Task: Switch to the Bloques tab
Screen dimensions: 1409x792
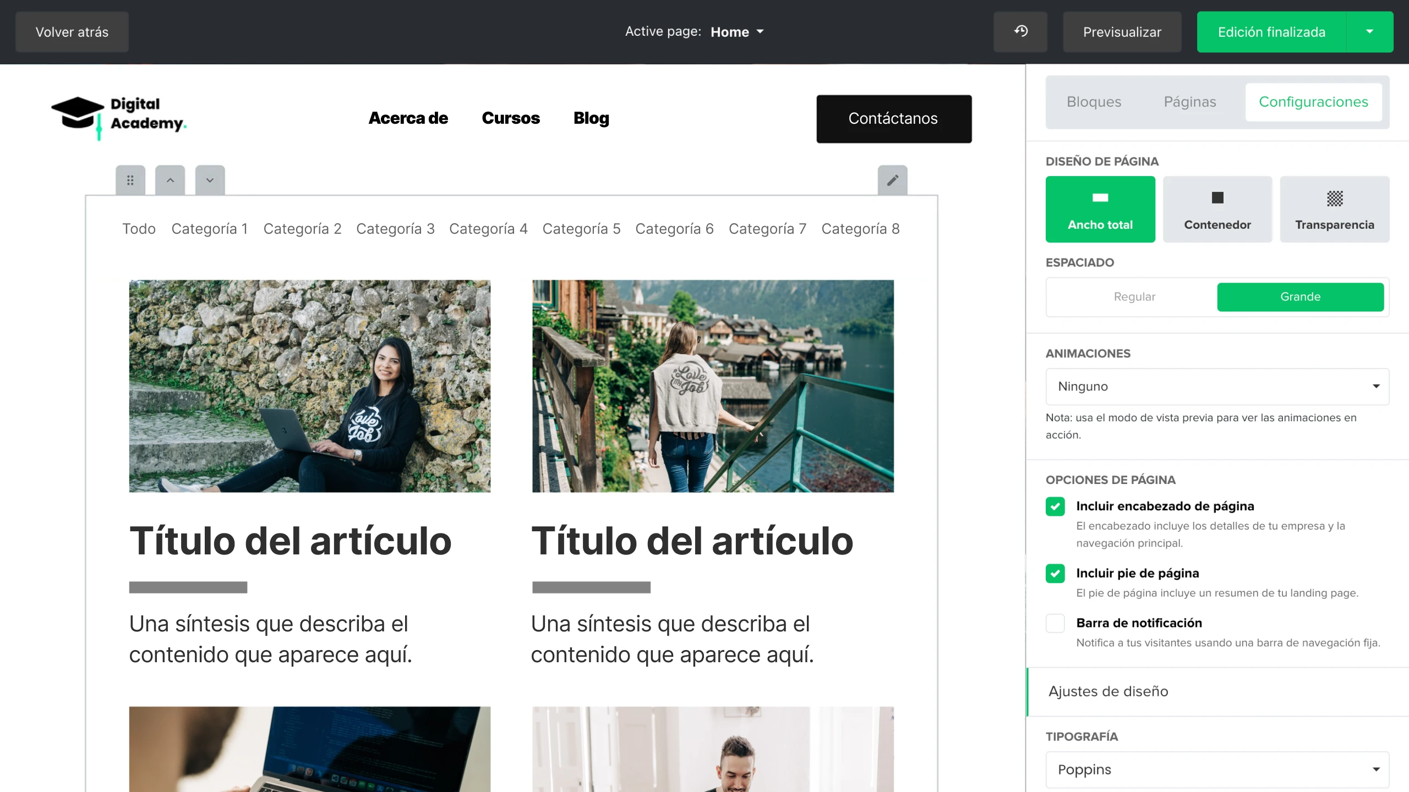Action: click(x=1094, y=102)
